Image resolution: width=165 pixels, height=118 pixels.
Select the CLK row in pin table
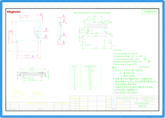[x=85, y=78]
